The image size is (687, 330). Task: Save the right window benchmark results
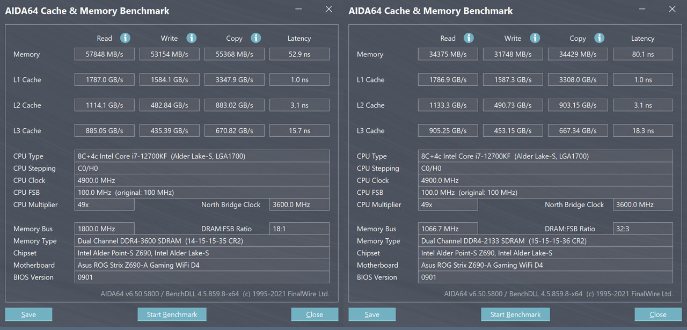point(372,314)
